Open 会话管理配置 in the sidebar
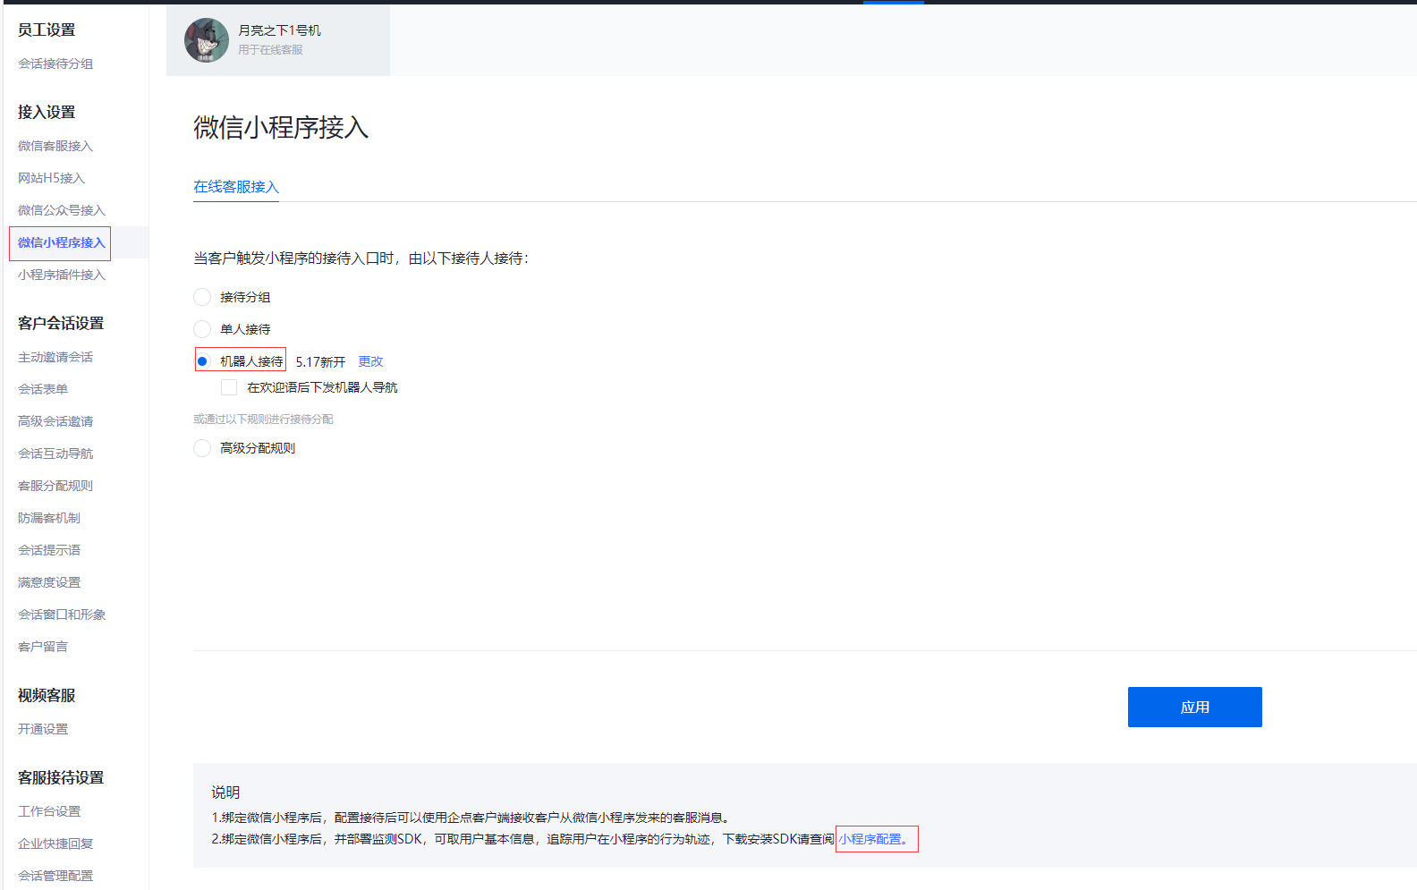The width and height of the screenshot is (1417, 890). click(55, 876)
